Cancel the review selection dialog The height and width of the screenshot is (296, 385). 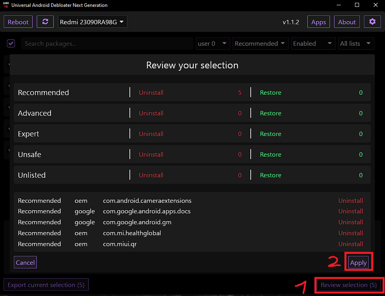click(25, 262)
